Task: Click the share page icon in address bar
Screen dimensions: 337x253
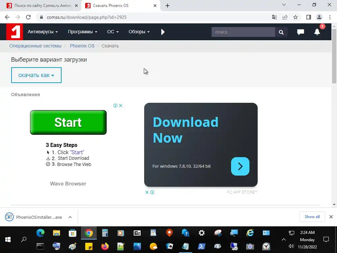Action: 285,17
